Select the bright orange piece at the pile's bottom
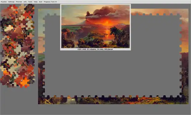 (25, 82)
